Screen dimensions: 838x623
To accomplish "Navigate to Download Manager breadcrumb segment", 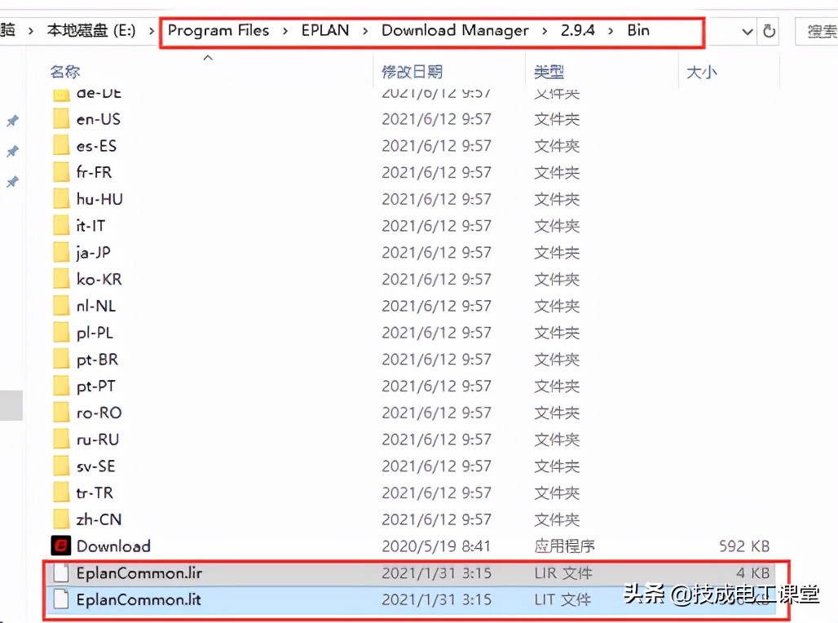I will coord(456,30).
